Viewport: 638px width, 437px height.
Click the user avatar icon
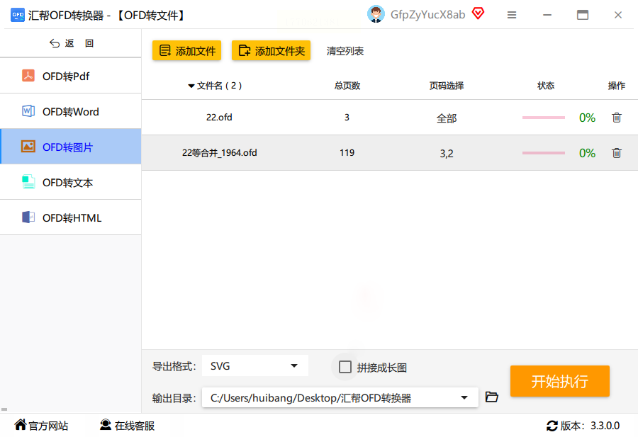376,14
